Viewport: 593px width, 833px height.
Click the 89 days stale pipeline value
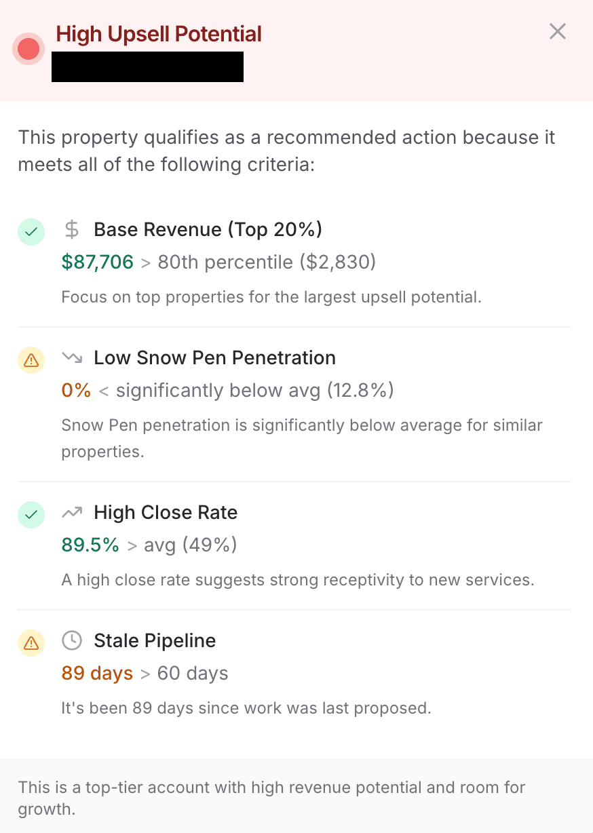pos(97,673)
